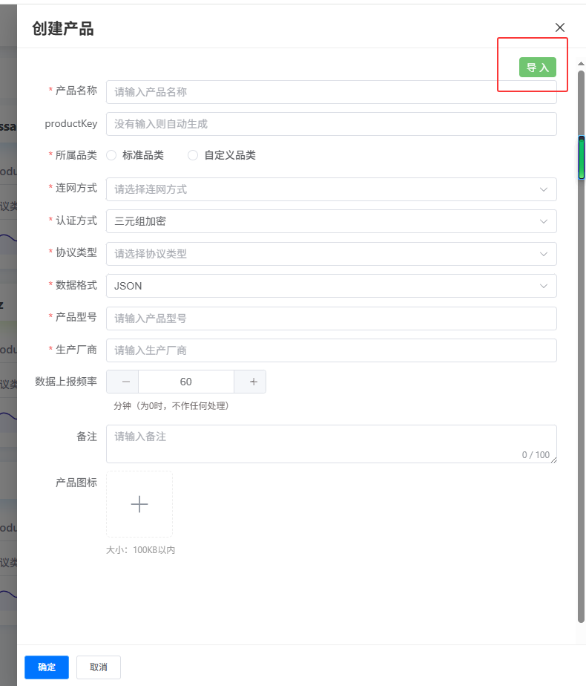
Task: Select the 标准品类 radio option
Action: pyautogui.click(x=112, y=155)
